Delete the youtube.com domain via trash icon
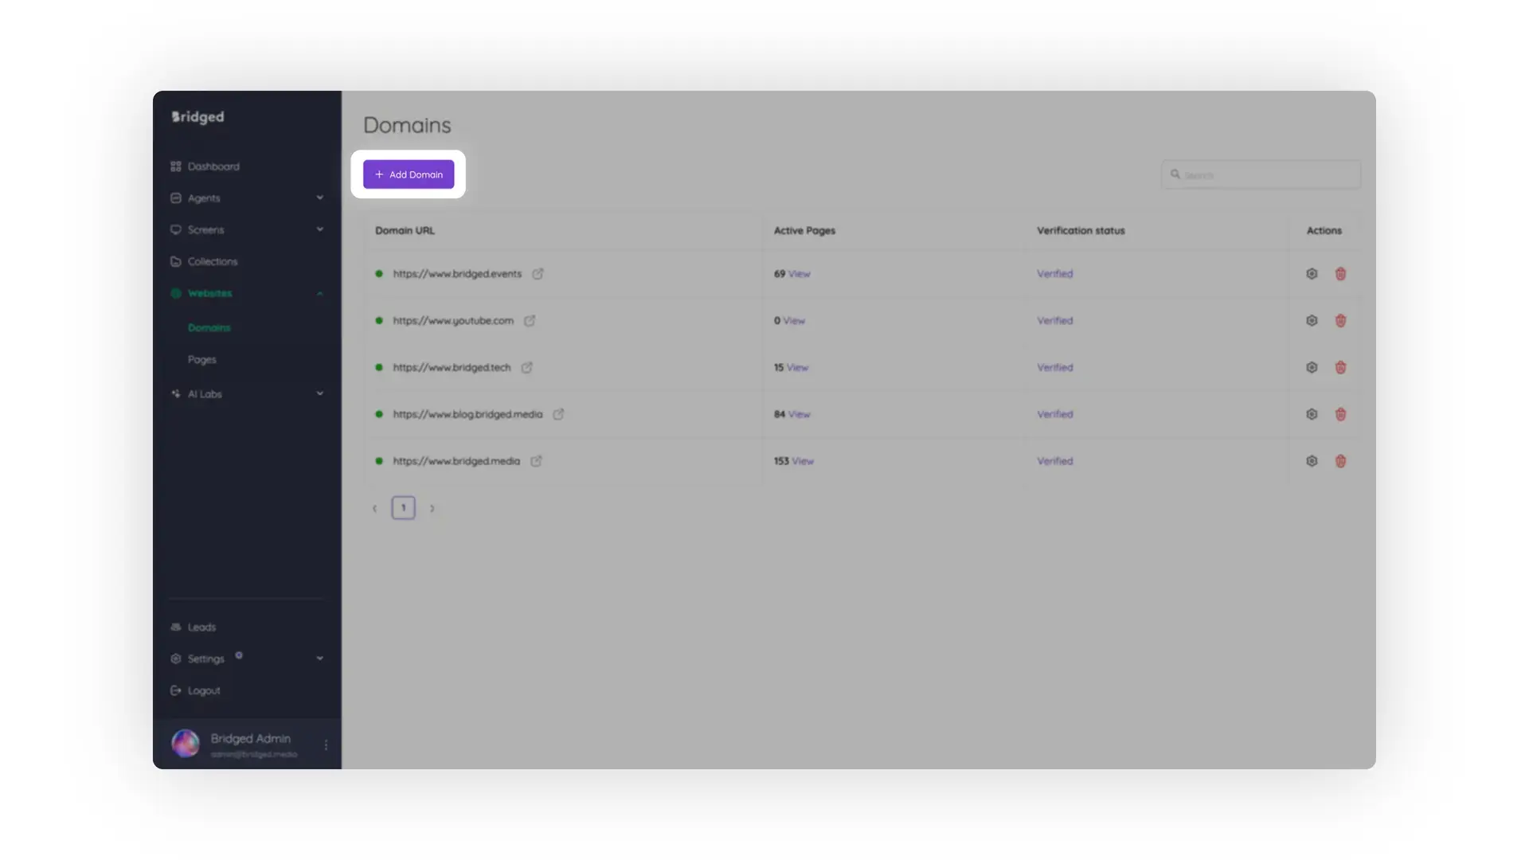 coord(1340,320)
